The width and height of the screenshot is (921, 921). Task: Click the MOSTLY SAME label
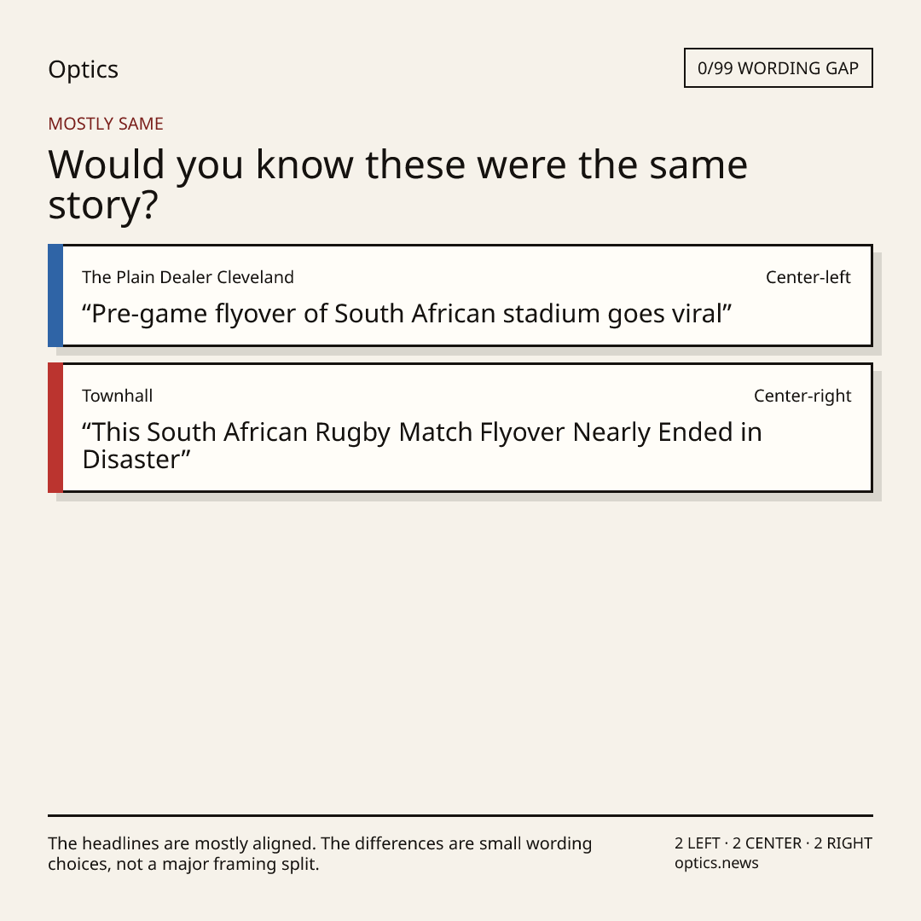click(x=106, y=124)
